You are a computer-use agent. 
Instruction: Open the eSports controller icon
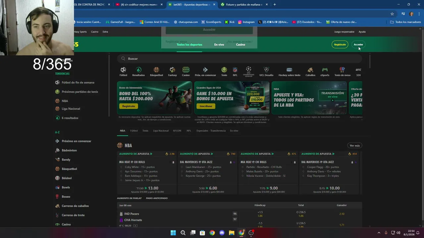(325, 72)
